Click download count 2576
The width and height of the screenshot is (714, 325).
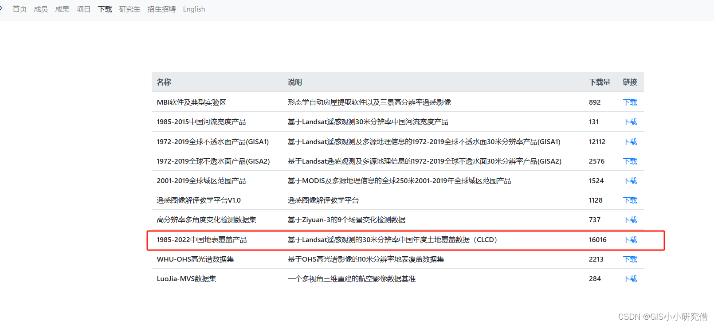point(596,161)
